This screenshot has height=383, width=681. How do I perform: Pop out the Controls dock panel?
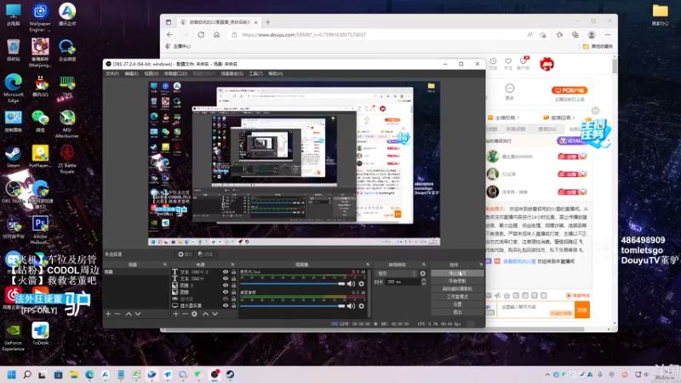pyautogui.click(x=481, y=265)
